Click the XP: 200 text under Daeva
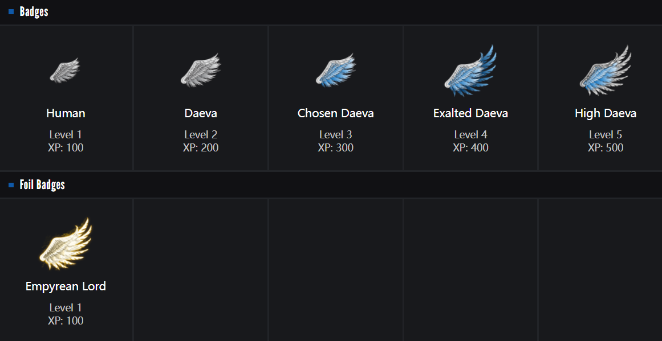662x341 pixels. click(x=201, y=148)
